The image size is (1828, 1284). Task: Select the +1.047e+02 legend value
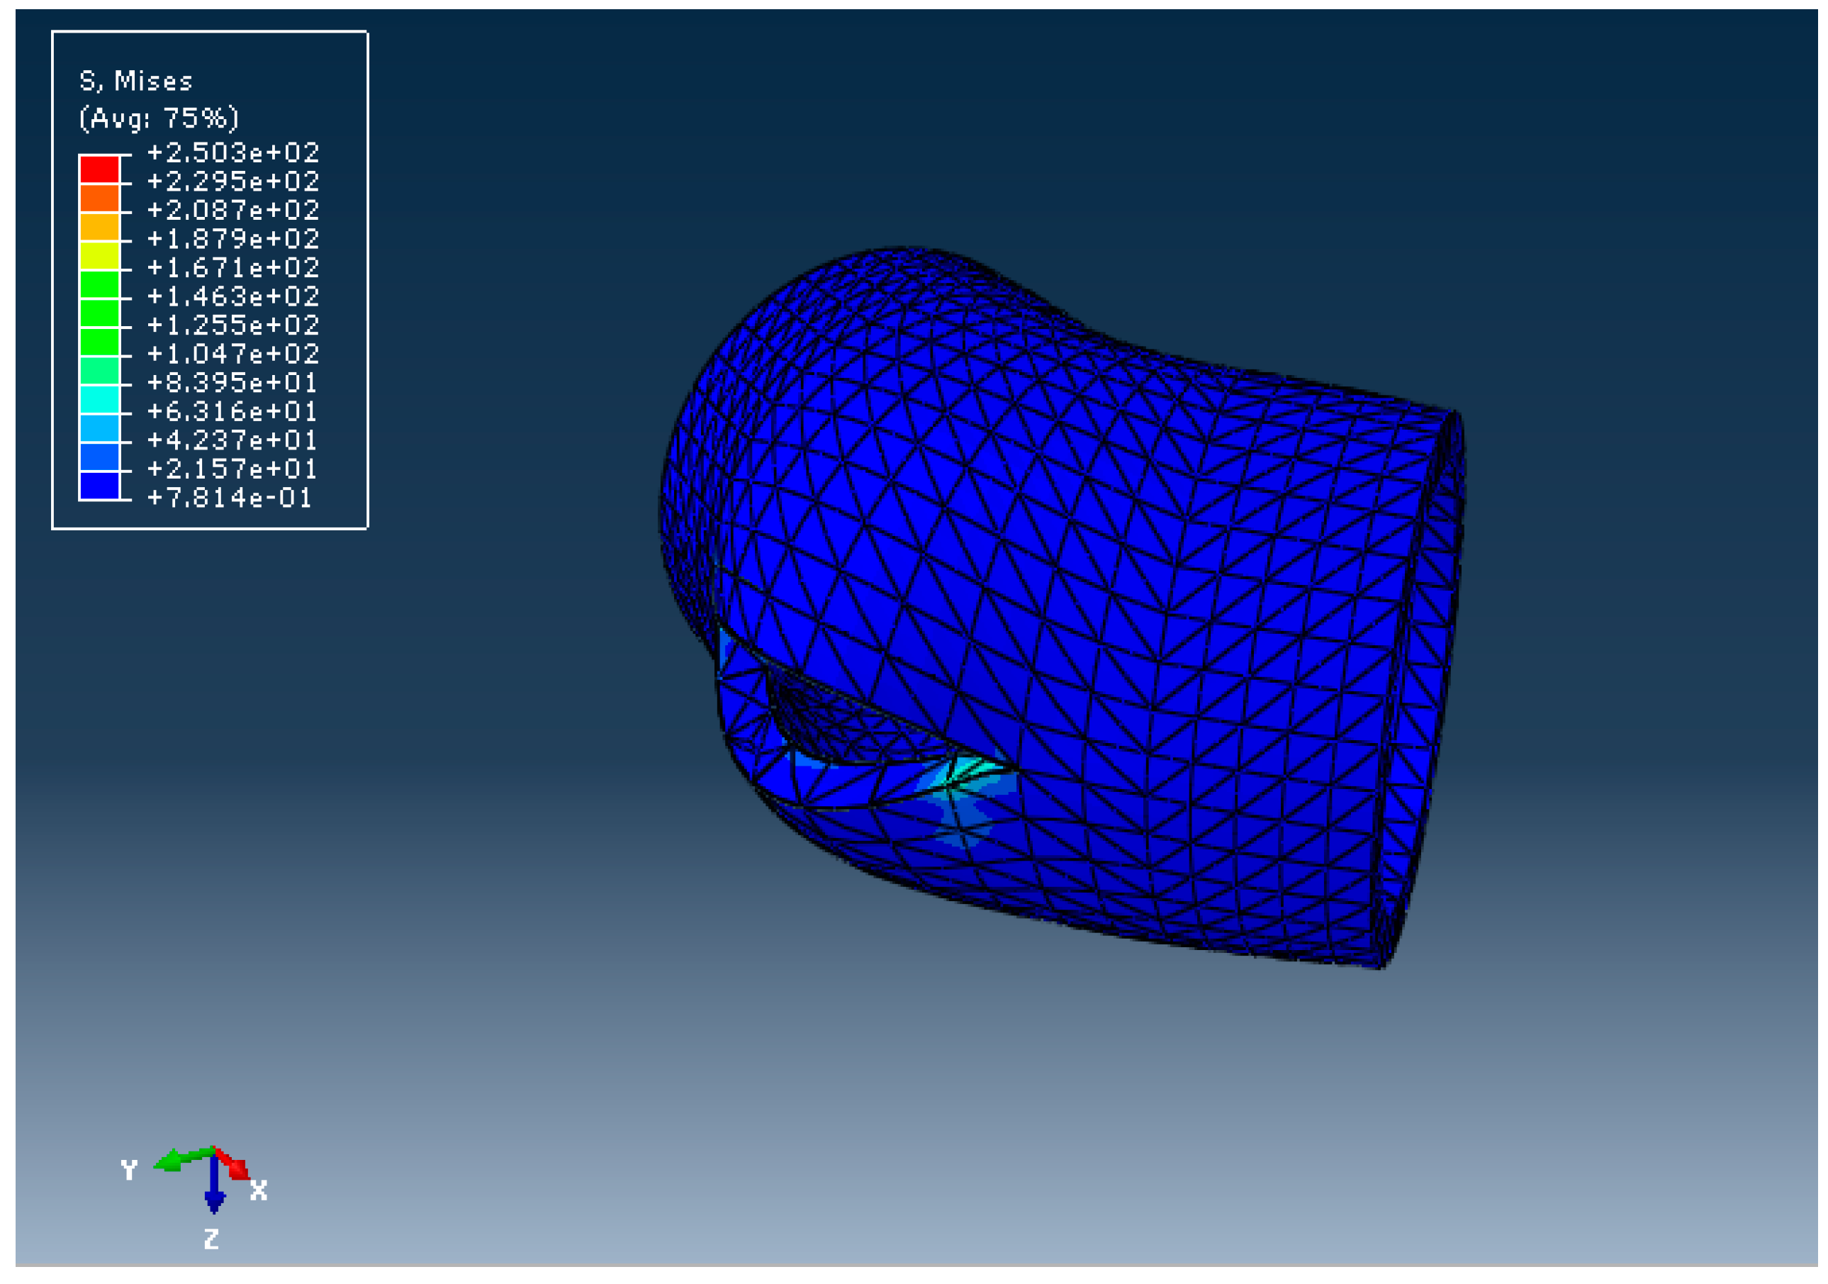233,354
